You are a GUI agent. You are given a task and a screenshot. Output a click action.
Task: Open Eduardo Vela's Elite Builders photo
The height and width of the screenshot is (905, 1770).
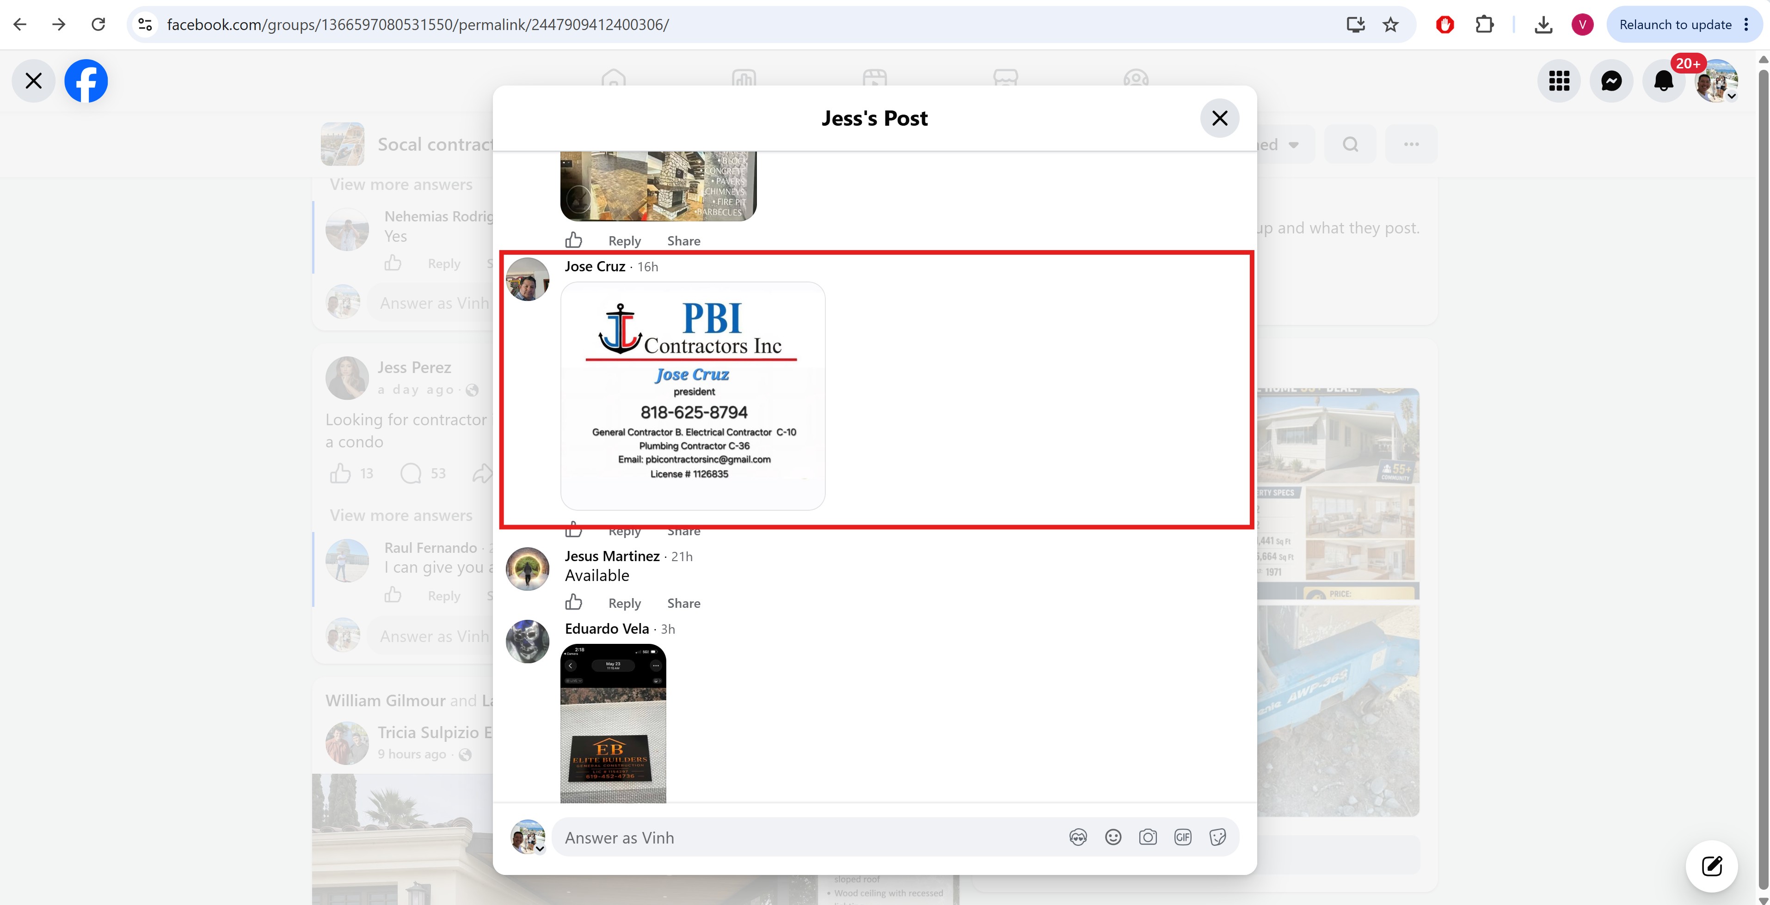[613, 724]
